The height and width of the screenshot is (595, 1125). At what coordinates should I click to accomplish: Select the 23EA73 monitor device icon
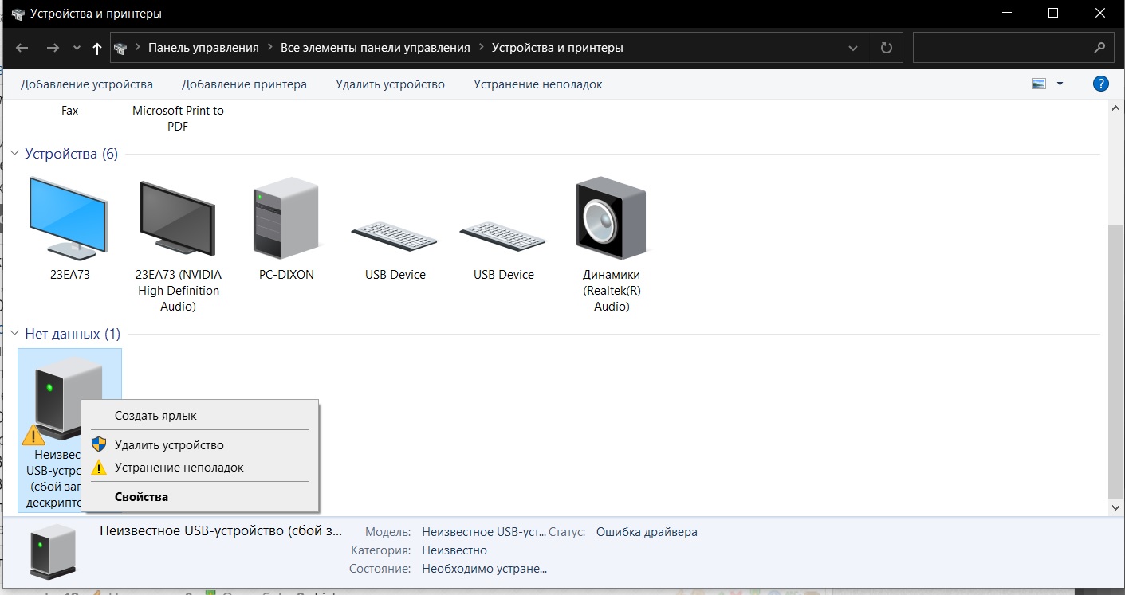[69, 217]
